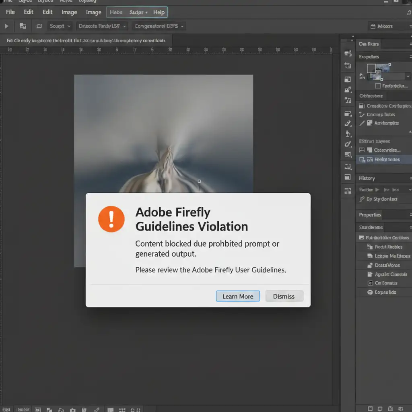
Task: Open the Dracote Fandy dropdown
Action: click(103, 26)
